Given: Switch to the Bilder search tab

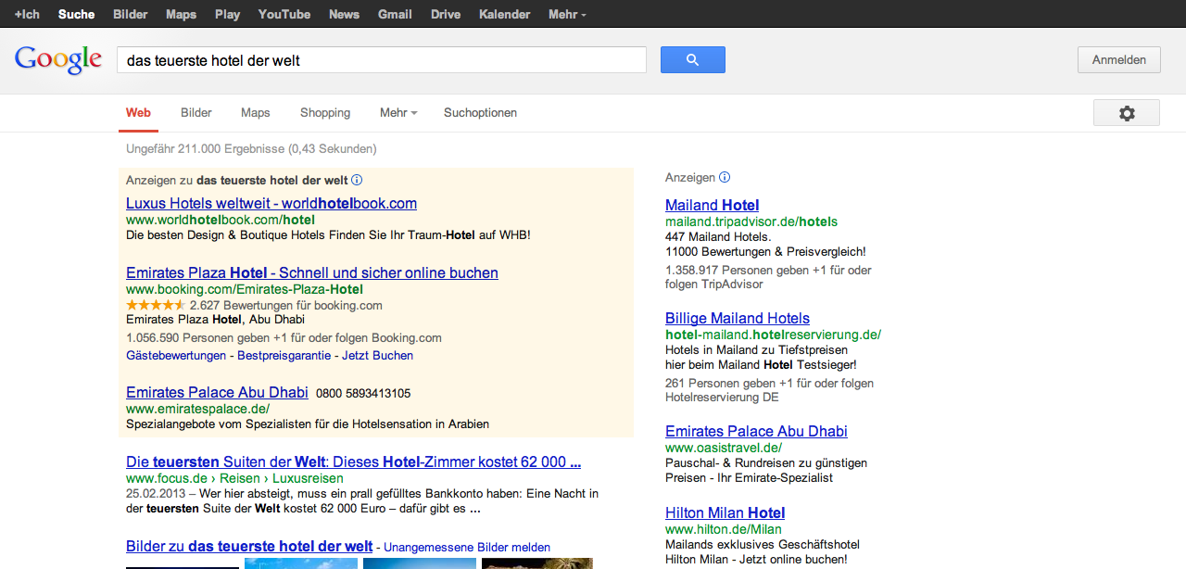Looking at the screenshot, I should tap(196, 113).
